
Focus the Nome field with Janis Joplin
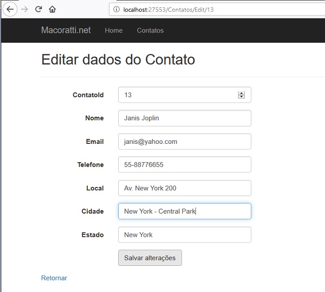(x=185, y=118)
